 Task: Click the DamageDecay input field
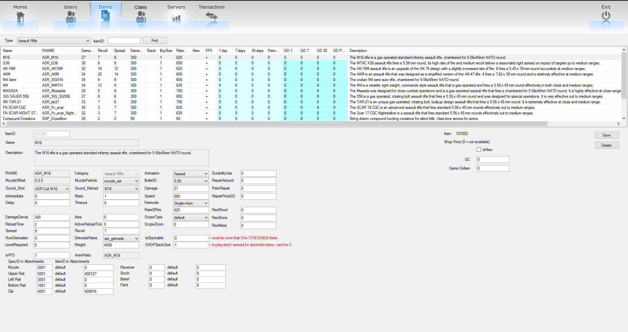(52, 217)
